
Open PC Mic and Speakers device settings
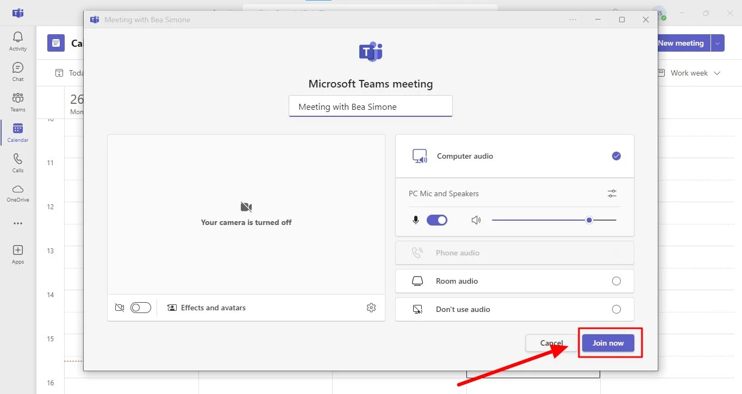pyautogui.click(x=612, y=193)
